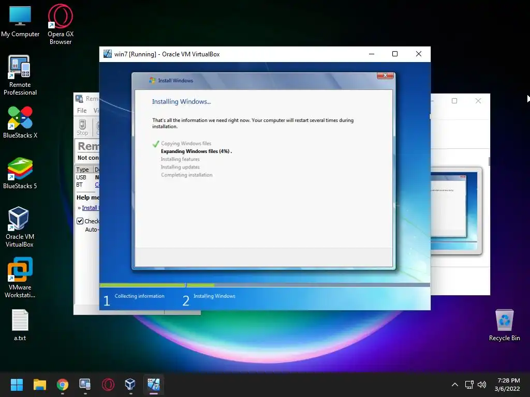530x397 pixels.
Task: Open volume control in system tray
Action: coord(482,385)
